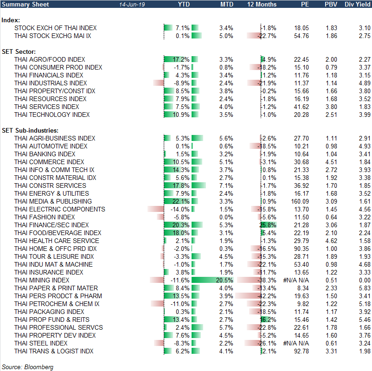Click the Div Yield column header
Viewport: 372px width, 371px height.
[357, 4]
